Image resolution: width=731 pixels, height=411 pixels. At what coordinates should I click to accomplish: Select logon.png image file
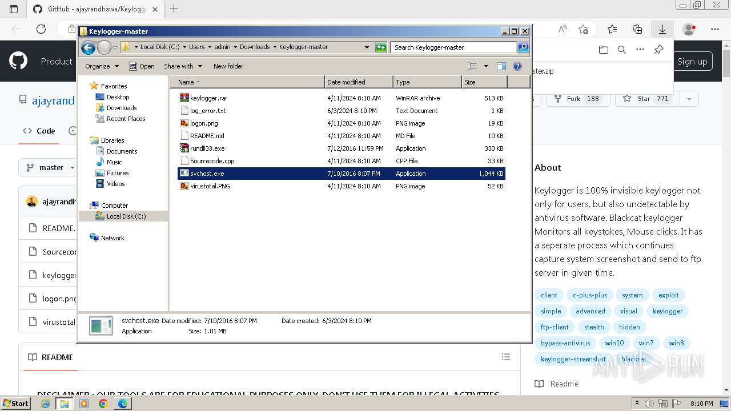[342, 123]
